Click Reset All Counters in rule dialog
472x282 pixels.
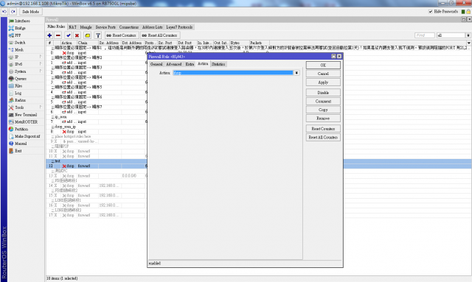pyautogui.click(x=323, y=138)
